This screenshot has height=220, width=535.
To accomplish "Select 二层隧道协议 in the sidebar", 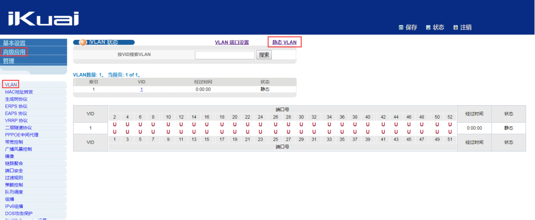I will (x=18, y=128).
